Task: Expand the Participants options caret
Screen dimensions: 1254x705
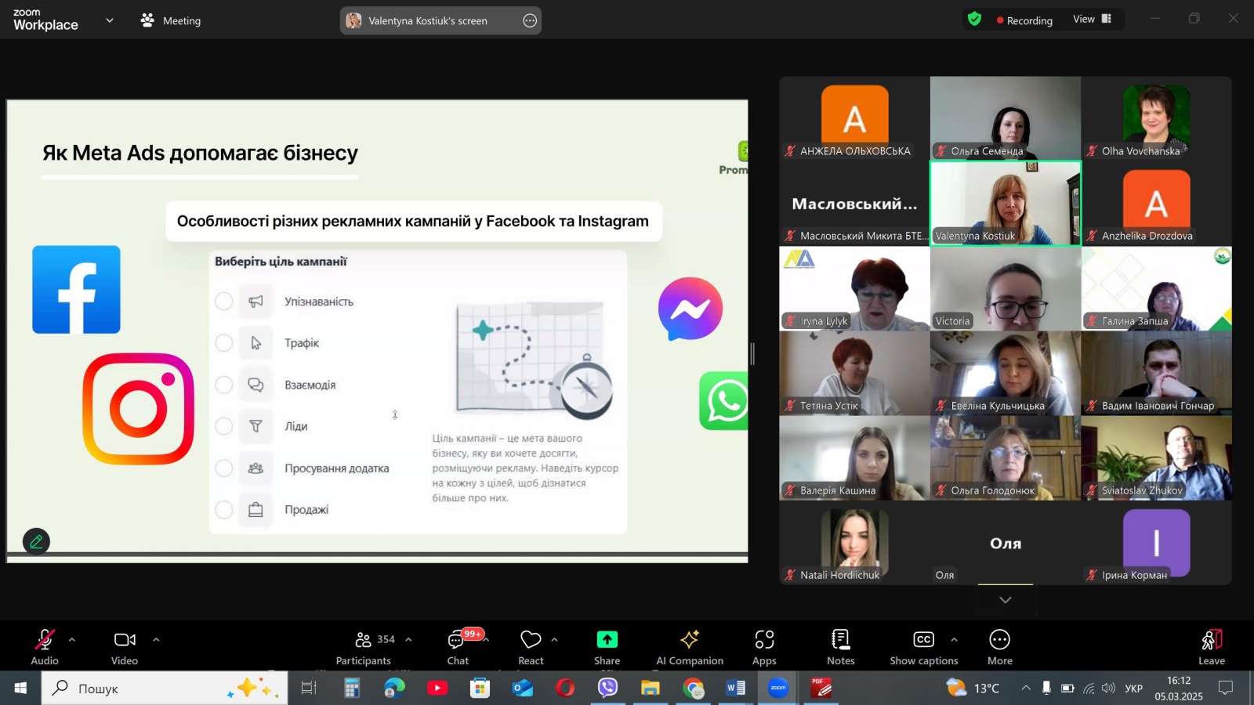Action: pyautogui.click(x=408, y=640)
